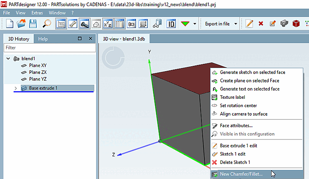
Task: Click the red X delete toolbar icon
Action: coord(261,24)
